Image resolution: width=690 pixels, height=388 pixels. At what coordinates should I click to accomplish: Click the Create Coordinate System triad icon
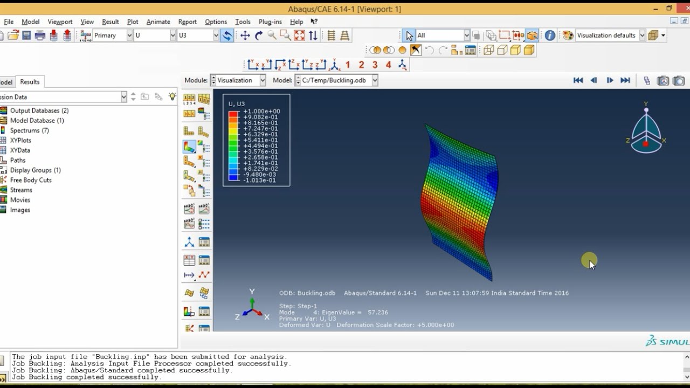click(x=189, y=242)
